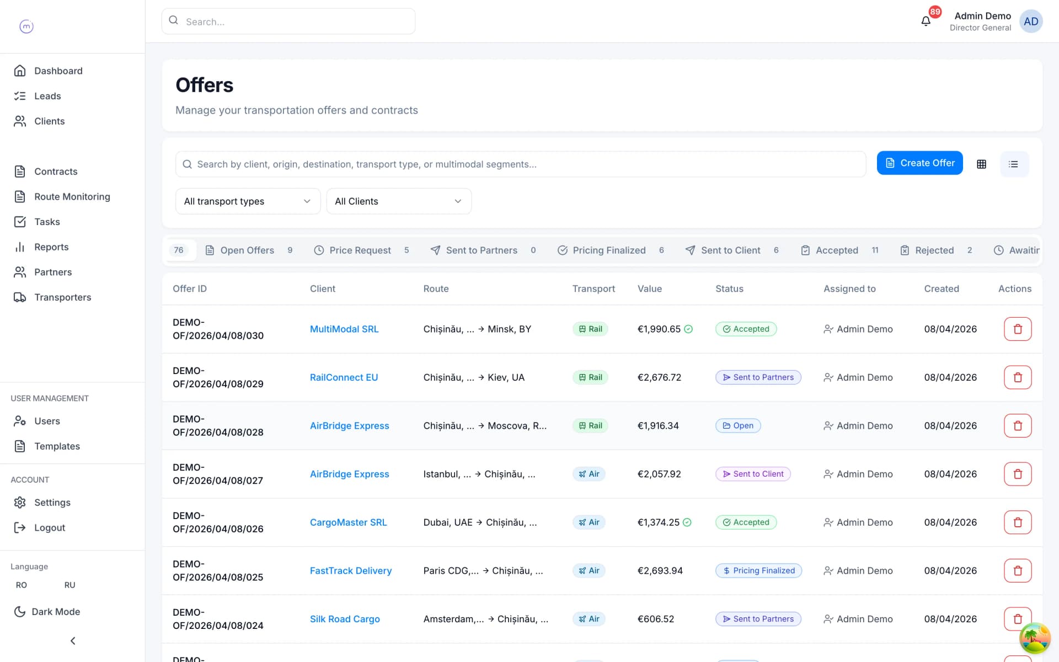Click the Sent to Client status badge
1059x662 pixels.
[x=753, y=474]
